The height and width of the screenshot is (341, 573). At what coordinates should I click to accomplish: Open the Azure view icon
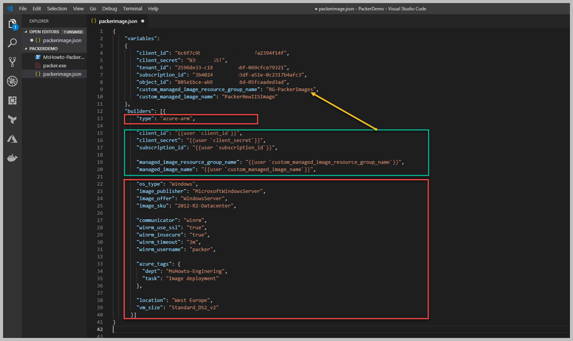click(12, 139)
